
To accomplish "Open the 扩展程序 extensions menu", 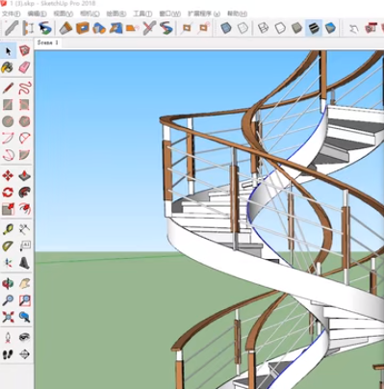I will click(x=204, y=13).
